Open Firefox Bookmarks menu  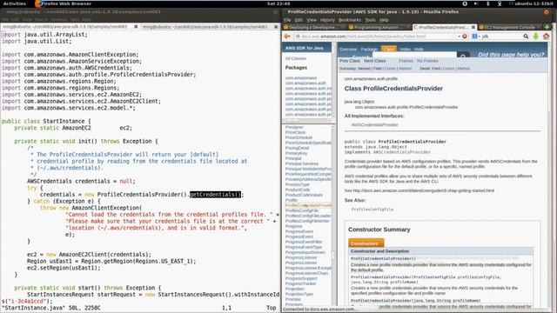[x=350, y=20]
